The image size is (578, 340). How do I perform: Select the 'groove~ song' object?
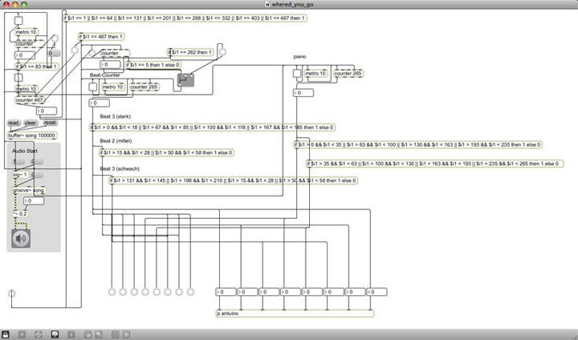[x=30, y=191]
